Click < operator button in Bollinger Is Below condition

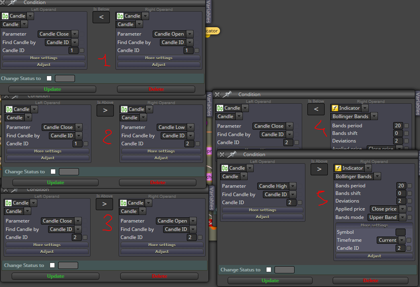coord(316,109)
